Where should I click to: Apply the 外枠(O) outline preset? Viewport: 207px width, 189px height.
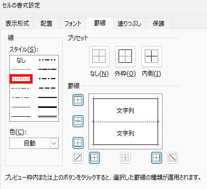pyautogui.click(x=125, y=56)
